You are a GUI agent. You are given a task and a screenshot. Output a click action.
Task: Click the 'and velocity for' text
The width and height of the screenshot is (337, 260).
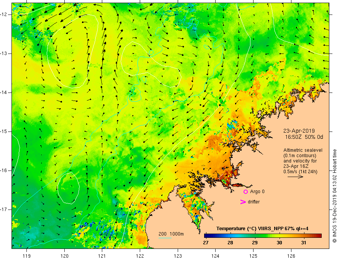point(300,161)
